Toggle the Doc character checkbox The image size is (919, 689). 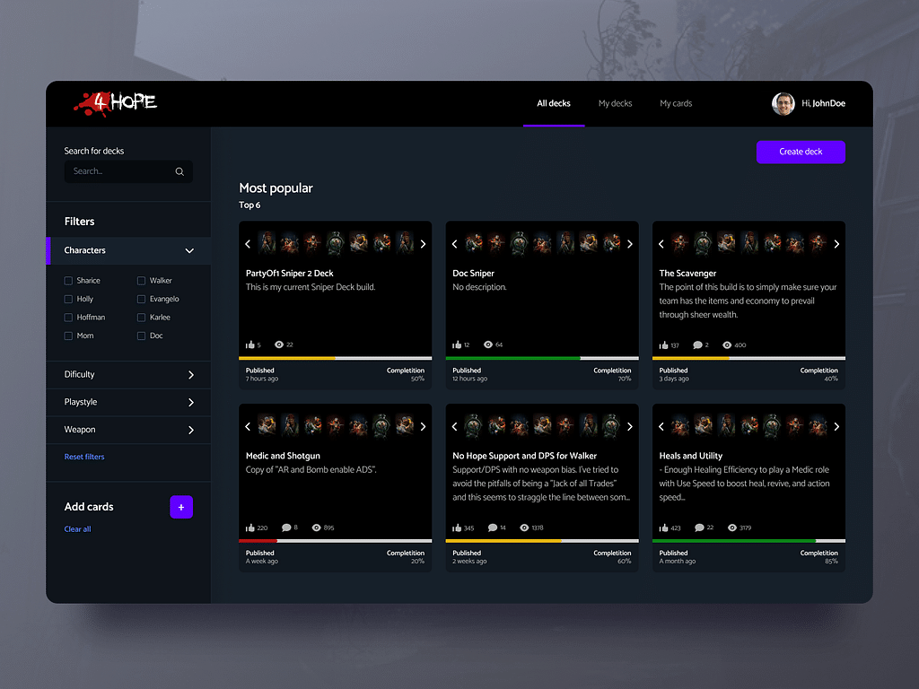click(x=141, y=336)
